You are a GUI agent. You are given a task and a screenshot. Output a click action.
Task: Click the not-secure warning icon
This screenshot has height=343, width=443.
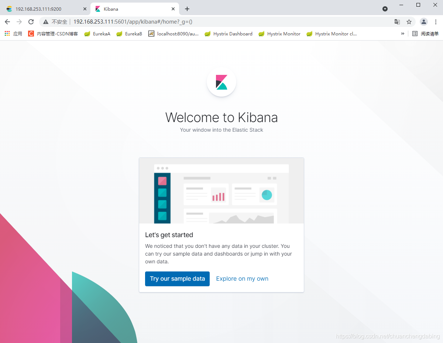point(46,22)
